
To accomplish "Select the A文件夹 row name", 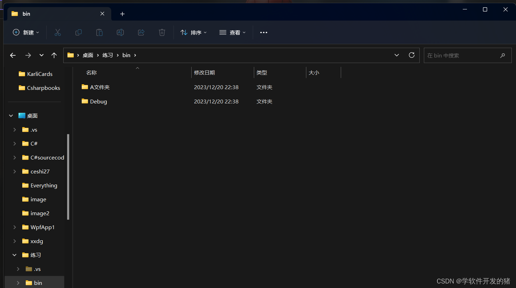I will click(100, 87).
